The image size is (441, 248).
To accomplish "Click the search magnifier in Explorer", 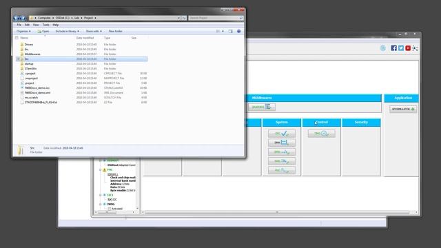I will (241, 18).
